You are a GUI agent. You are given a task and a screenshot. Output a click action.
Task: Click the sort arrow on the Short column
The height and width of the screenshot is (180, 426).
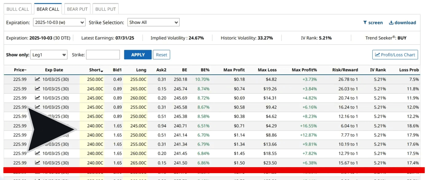pos(101,70)
